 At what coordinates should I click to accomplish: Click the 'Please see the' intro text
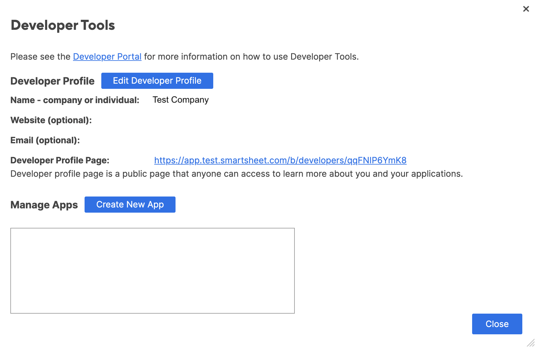pyautogui.click(x=40, y=57)
